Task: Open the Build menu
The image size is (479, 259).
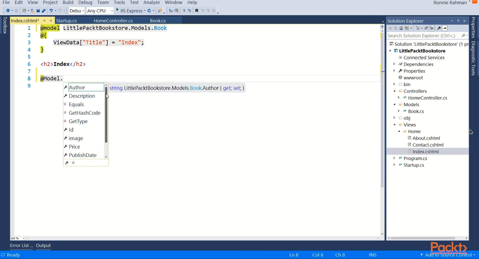Action: (68, 2)
